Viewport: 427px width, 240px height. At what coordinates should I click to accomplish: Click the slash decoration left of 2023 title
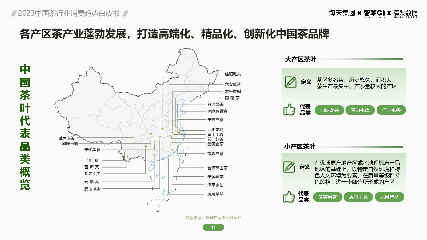[14, 13]
